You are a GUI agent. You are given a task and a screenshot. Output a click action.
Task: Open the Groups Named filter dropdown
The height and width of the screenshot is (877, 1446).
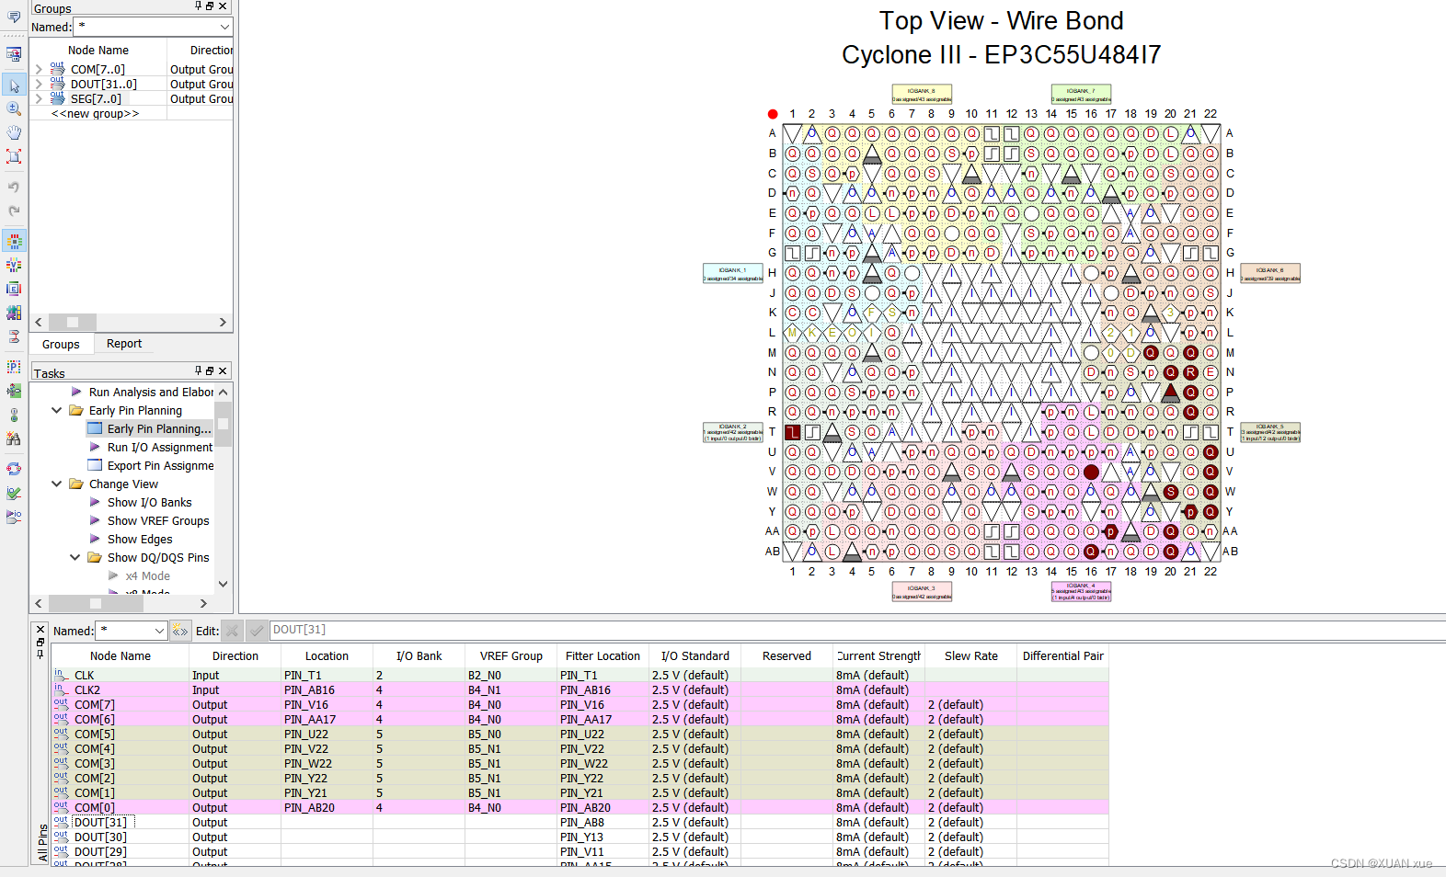pyautogui.click(x=224, y=27)
